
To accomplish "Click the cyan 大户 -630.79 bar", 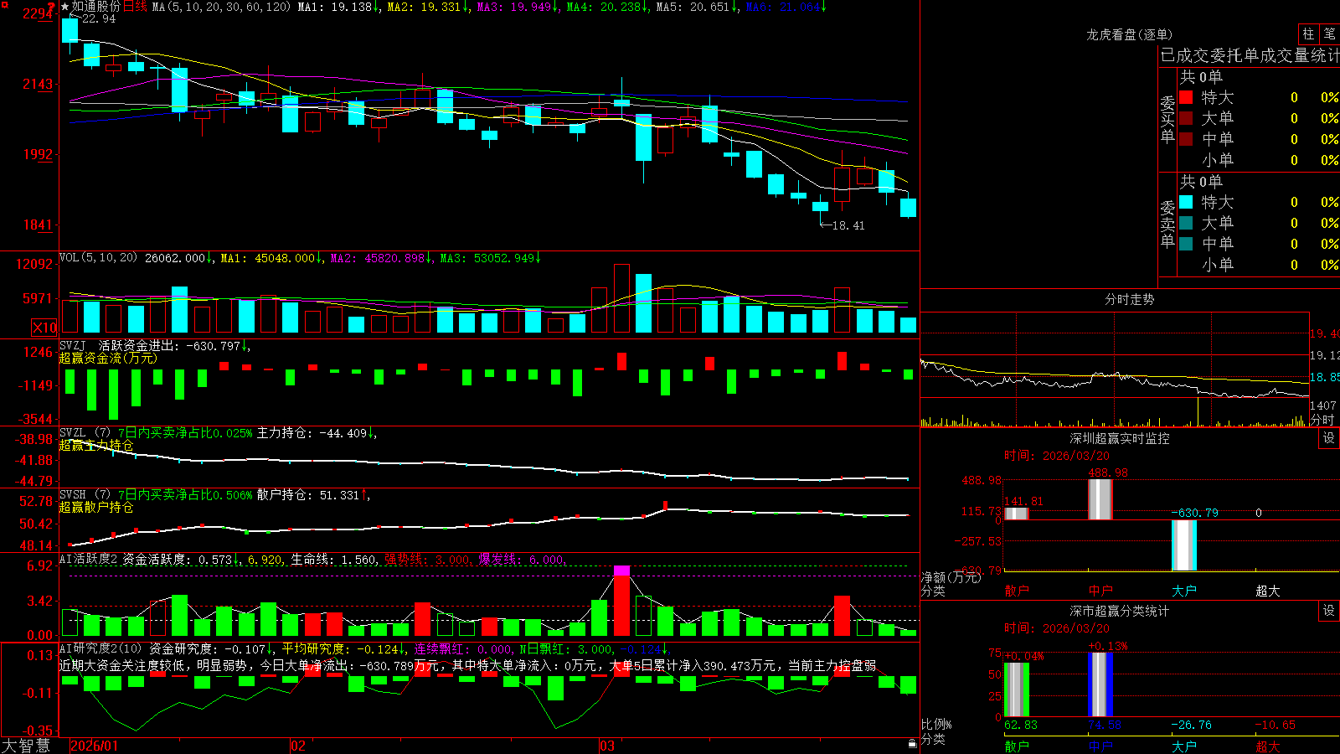I will pos(1183,545).
